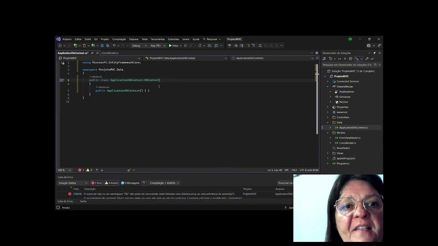Select the Lista de Erros bottom tab
Screen dimensions: 438x246
tap(65, 201)
